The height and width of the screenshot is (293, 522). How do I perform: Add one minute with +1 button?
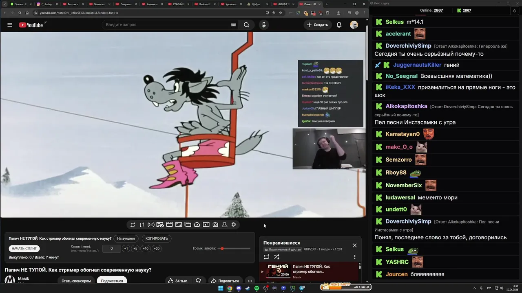tap(126, 248)
